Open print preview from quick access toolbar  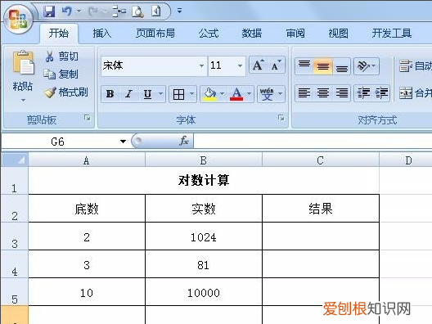tap(137, 11)
